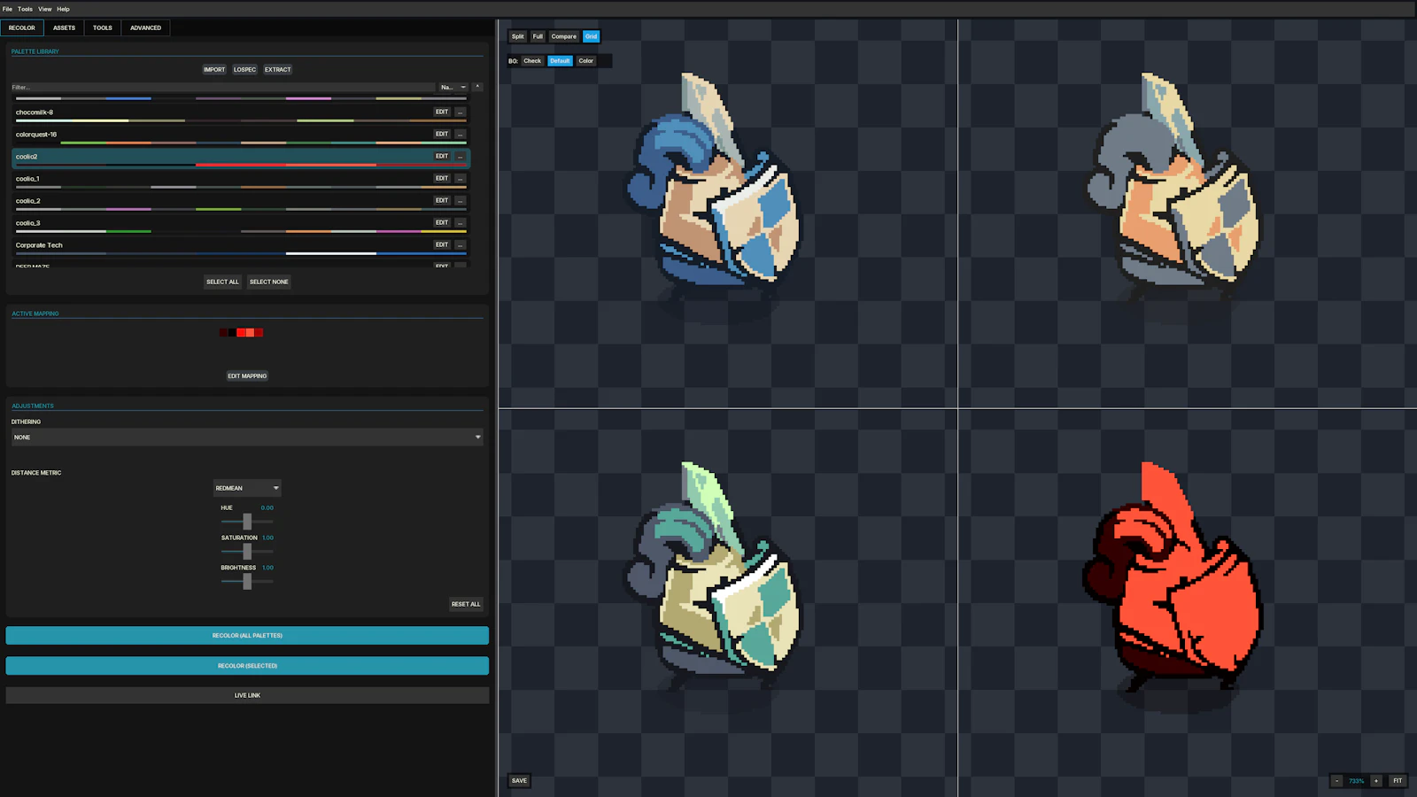Click RECOLOR (ALL PALETTES)
Screen dimensions: 1417x797
247,636
